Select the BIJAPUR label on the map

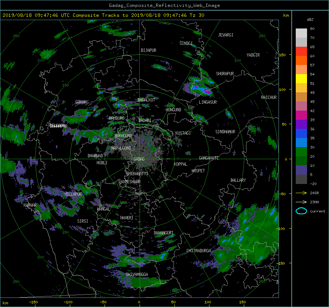click(x=148, y=50)
